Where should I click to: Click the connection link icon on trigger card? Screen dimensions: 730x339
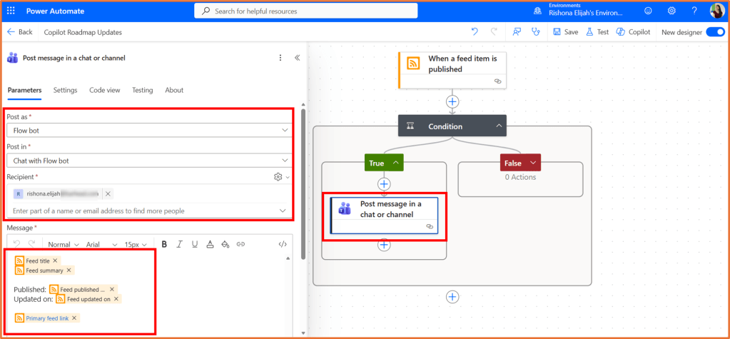click(x=497, y=81)
